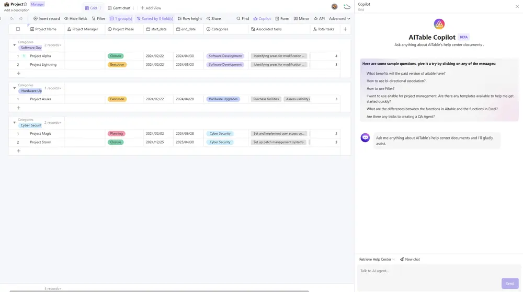Click the Project Manager column header

pyautogui.click(x=85, y=29)
